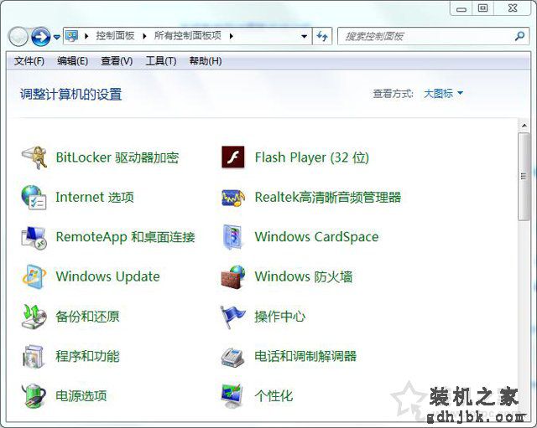Open the 电话和调制解调器 phone icon
This screenshot has width=537, height=428.
pos(233,358)
